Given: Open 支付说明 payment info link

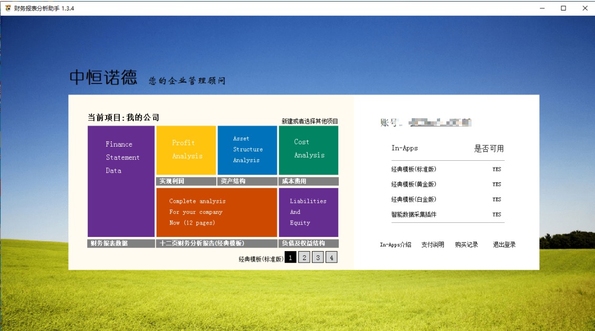Looking at the screenshot, I should tap(433, 245).
